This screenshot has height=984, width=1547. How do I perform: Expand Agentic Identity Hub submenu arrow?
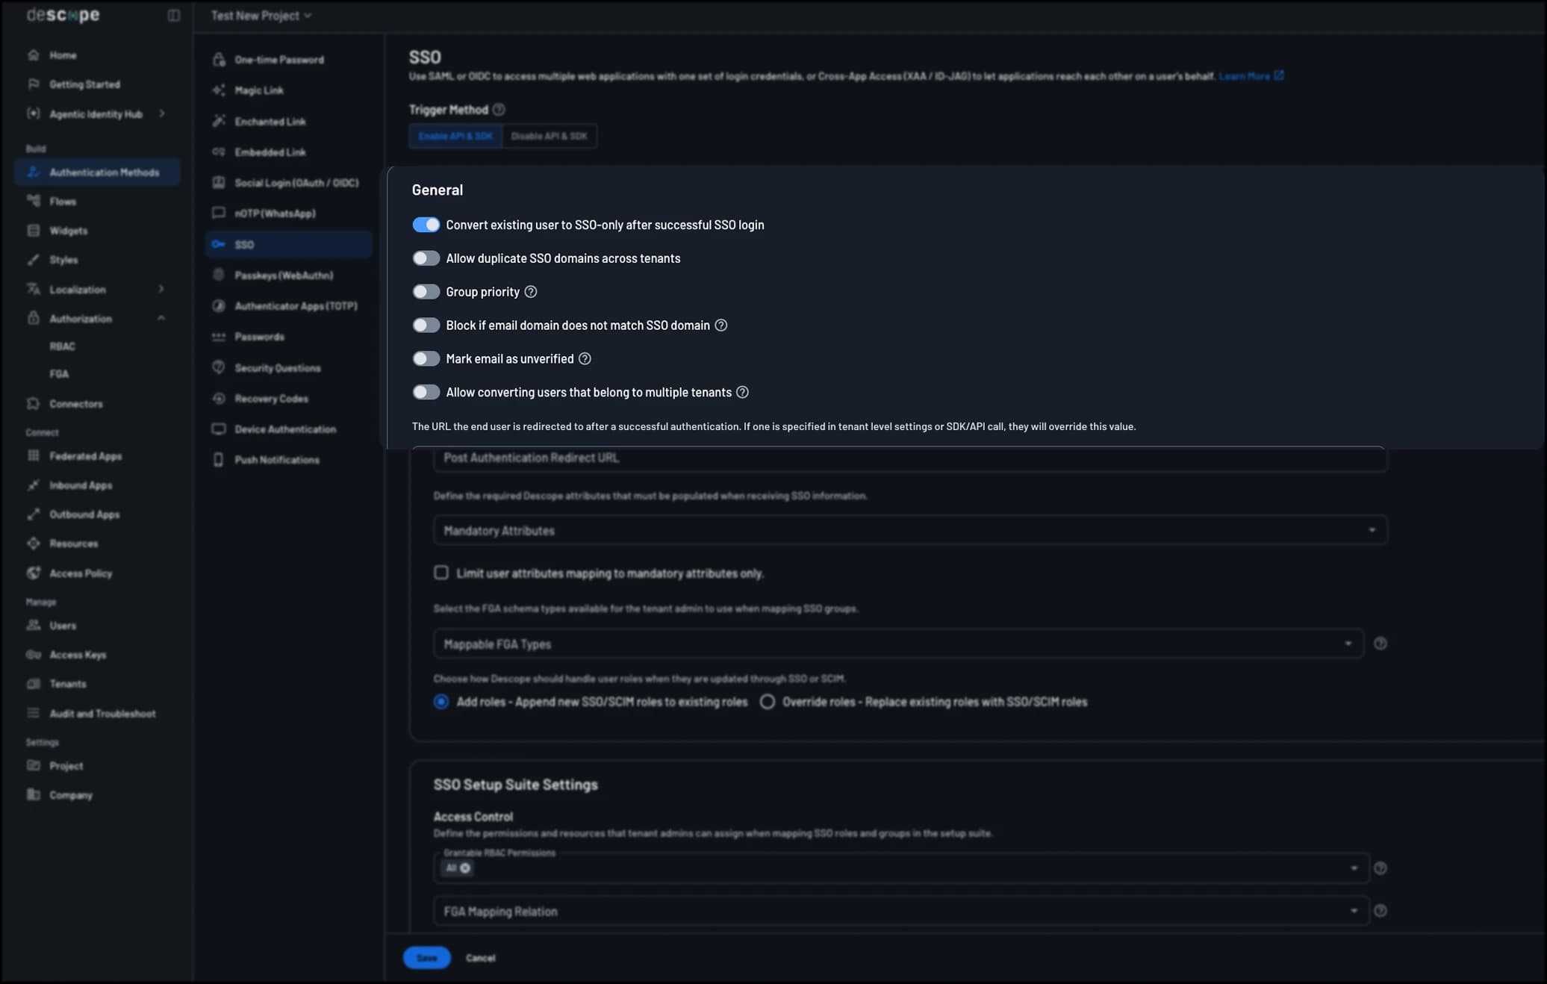tap(161, 113)
